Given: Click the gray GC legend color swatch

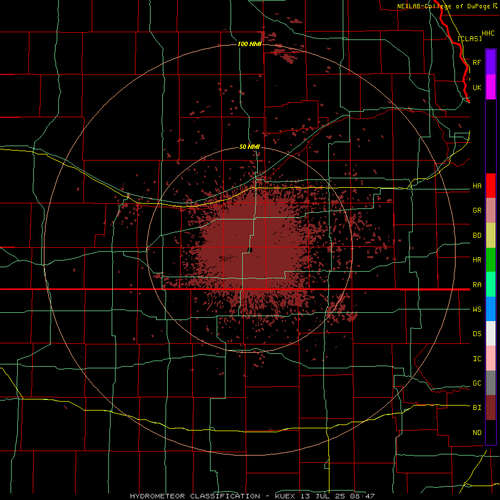Looking at the screenshot, I should click(x=491, y=383).
